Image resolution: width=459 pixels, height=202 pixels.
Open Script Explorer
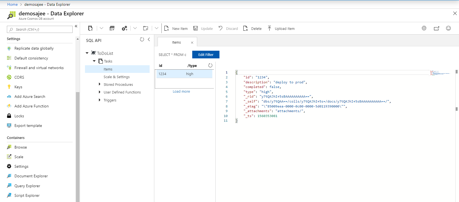pyautogui.click(x=27, y=195)
